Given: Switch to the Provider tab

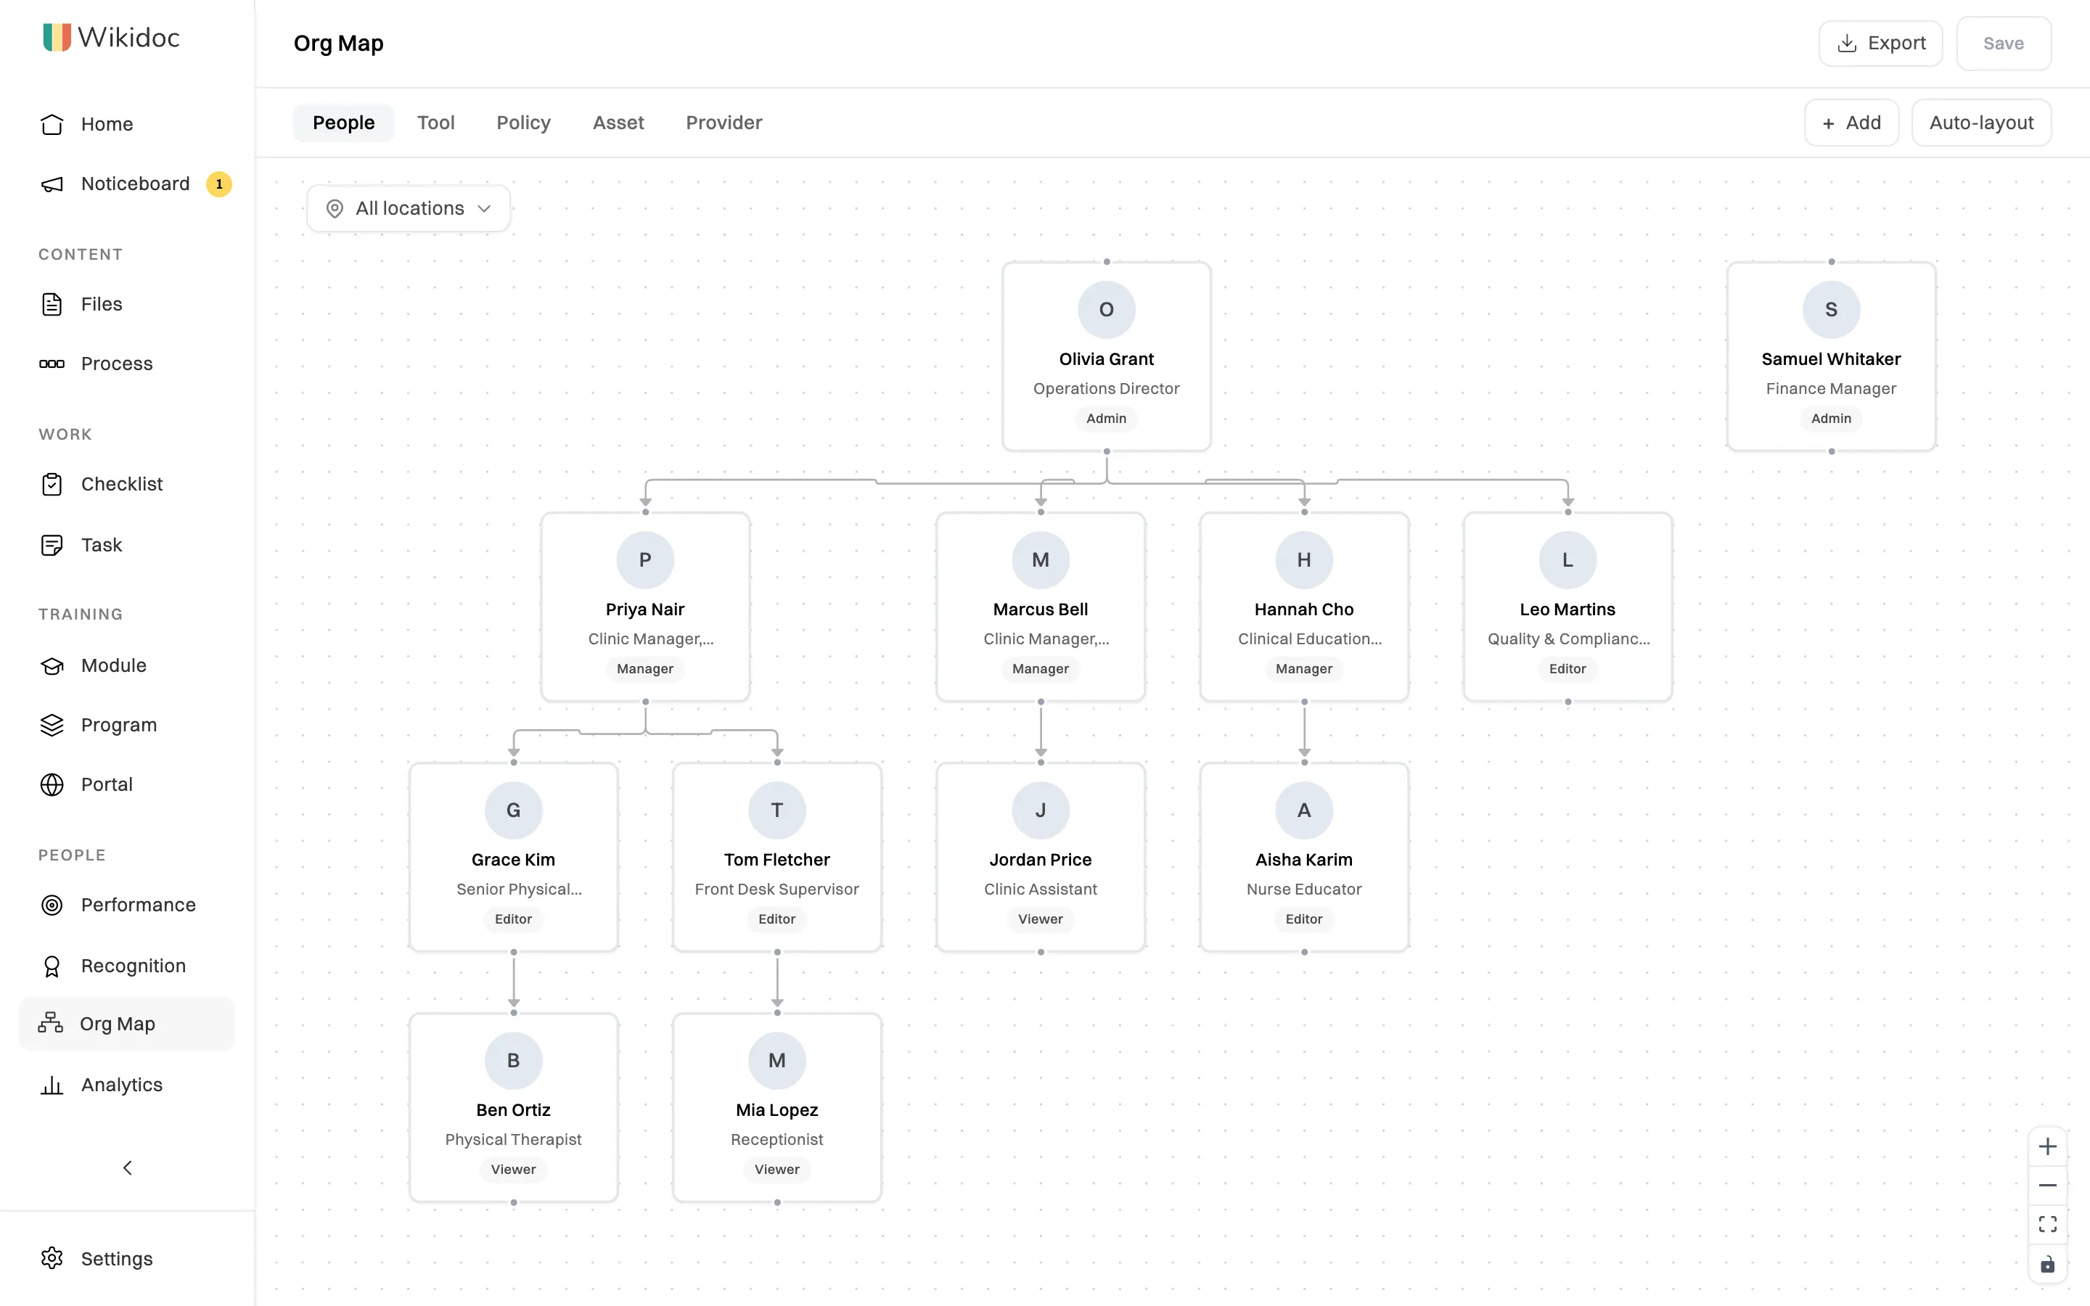Looking at the screenshot, I should (x=724, y=123).
